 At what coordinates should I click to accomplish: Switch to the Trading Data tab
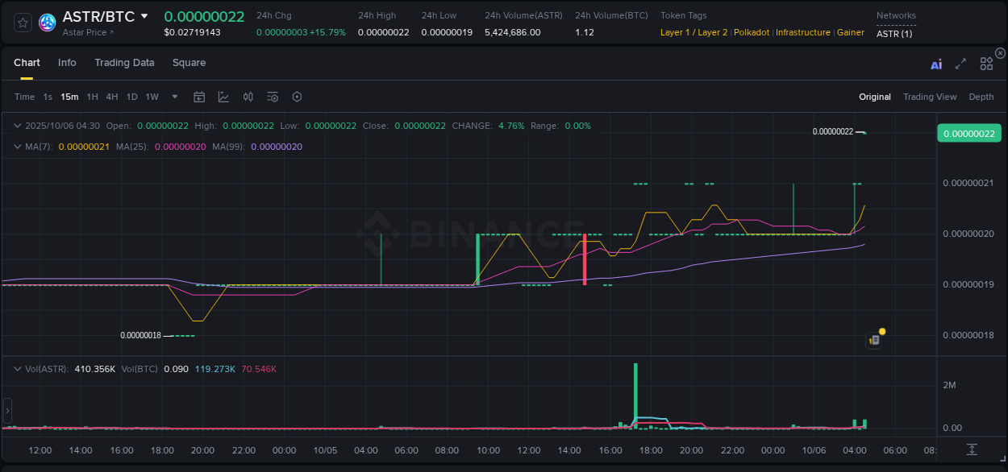coord(124,63)
